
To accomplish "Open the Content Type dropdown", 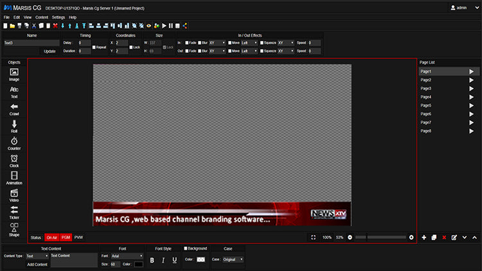I will coord(37,256).
